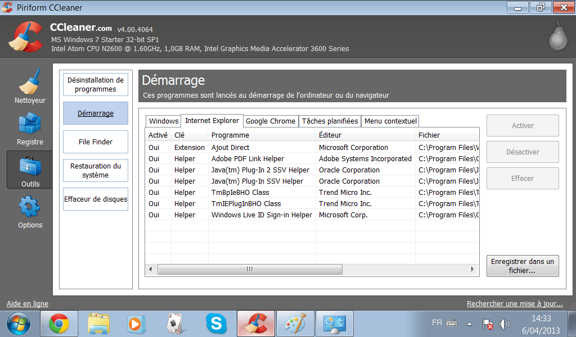The height and width of the screenshot is (337, 576).
Task: Open the Menu contextuel tab
Action: tap(390, 121)
